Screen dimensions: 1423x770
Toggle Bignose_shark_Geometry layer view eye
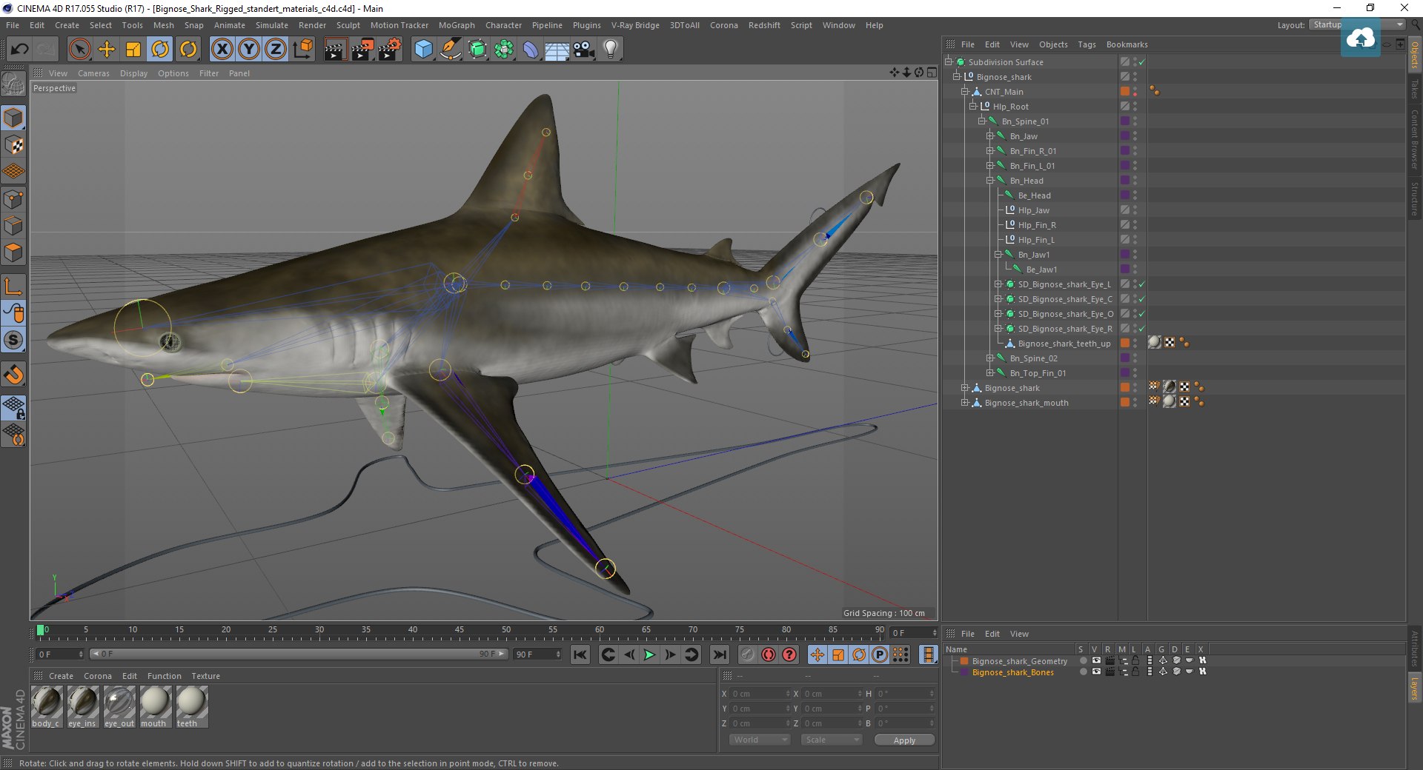point(1096,660)
